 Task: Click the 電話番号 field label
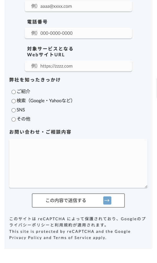37,22
